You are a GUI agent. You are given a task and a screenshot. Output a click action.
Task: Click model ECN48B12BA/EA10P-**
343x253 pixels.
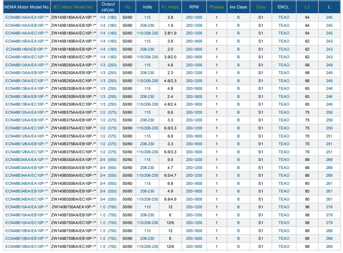pos(27,136)
